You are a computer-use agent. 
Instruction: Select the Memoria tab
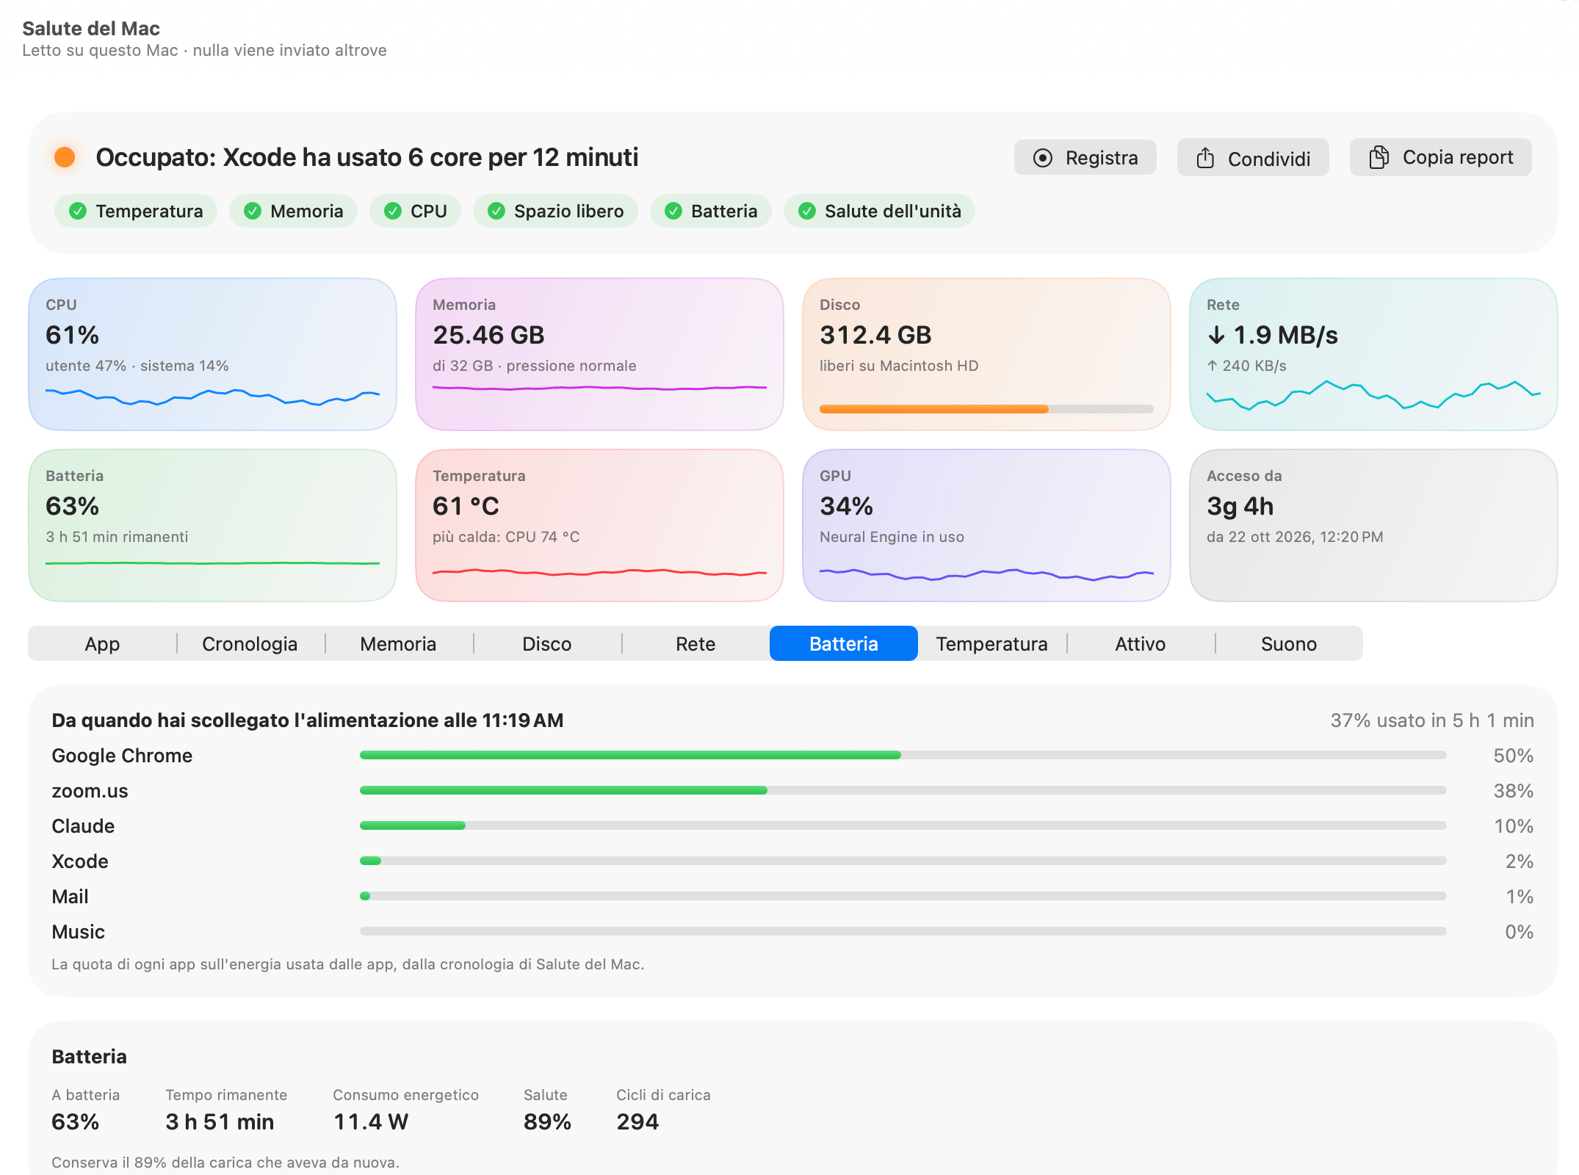[x=398, y=644]
